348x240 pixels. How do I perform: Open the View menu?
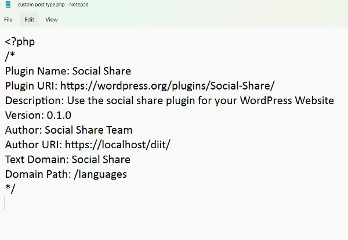[52, 20]
